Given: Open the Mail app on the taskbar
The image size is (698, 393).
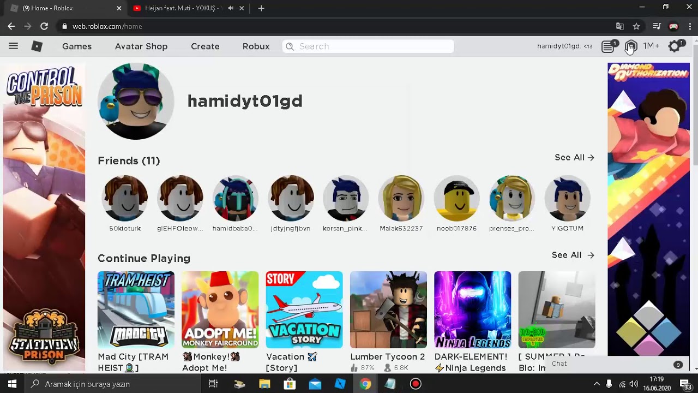Looking at the screenshot, I should point(315,384).
